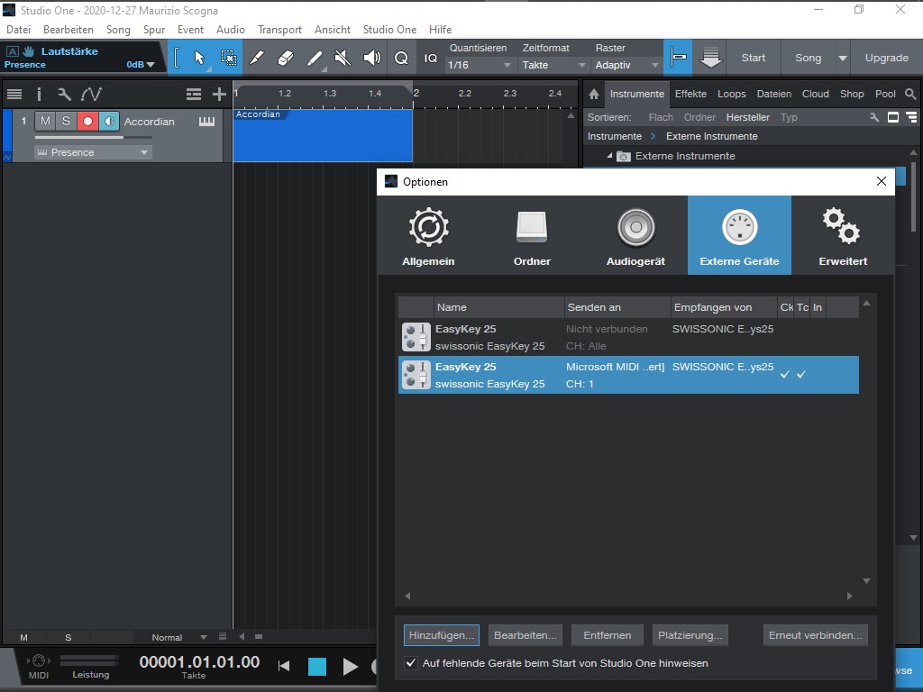Image resolution: width=923 pixels, height=692 pixels.
Task: Click the horizontal zoom slider at bottom
Action: coord(259,637)
